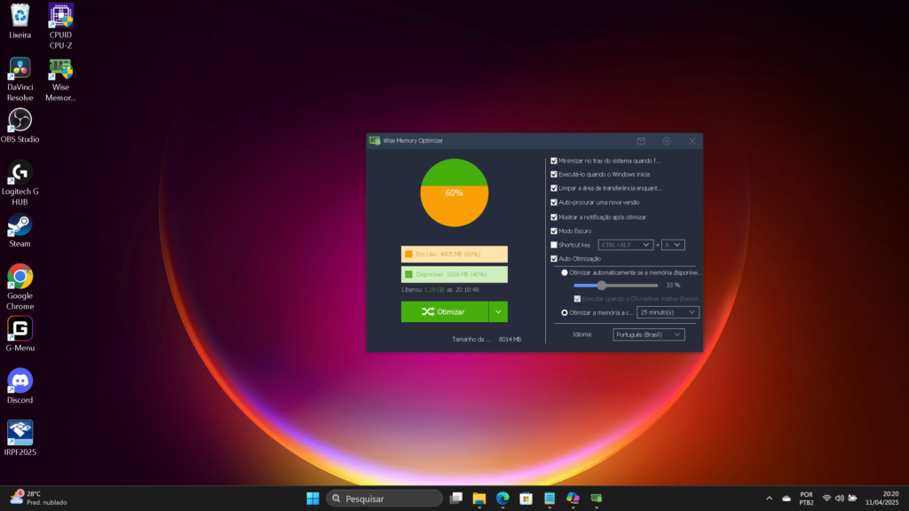Click the memory threshold slider handle
This screenshot has width=909, height=511.
tap(602, 286)
